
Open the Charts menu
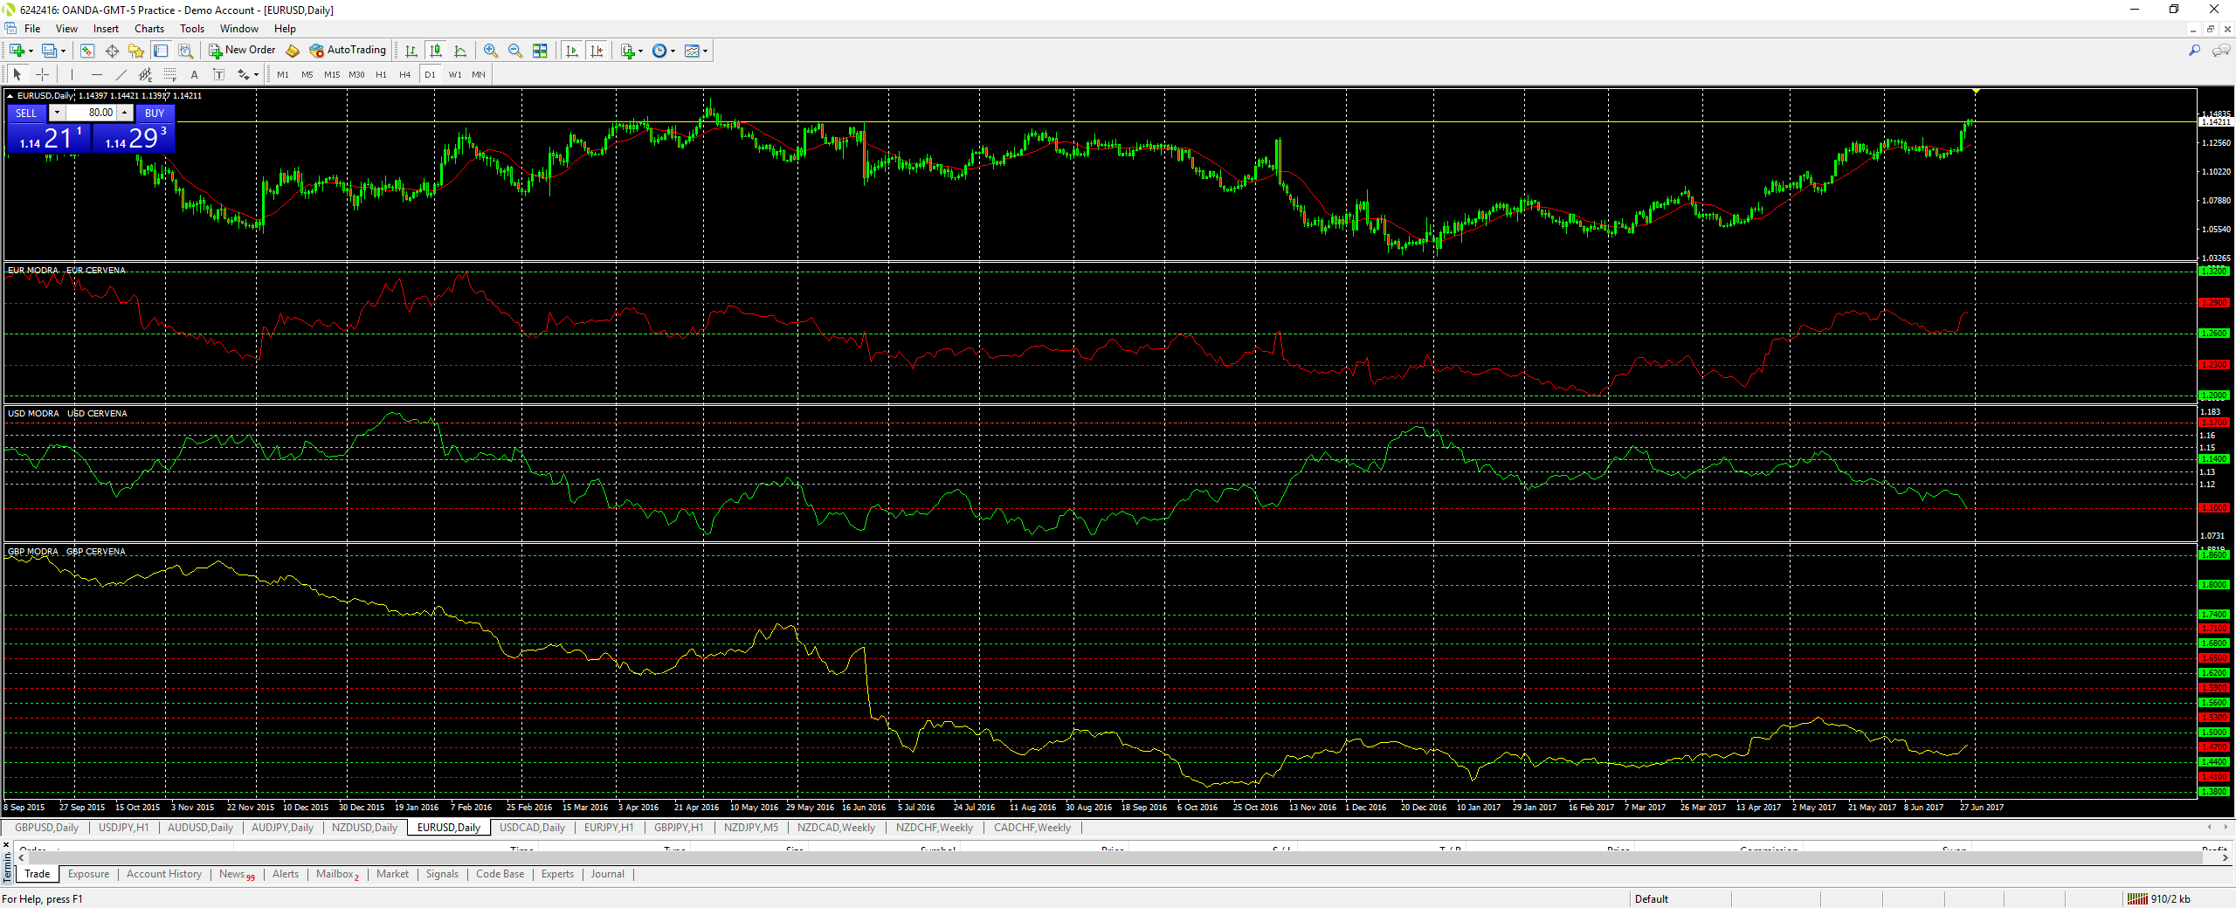[148, 29]
